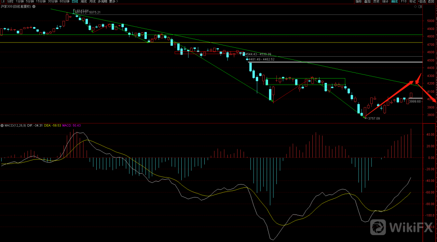The height and width of the screenshot is (242, 437).
Task: Click the 3757.09 low price label
Action: point(374,119)
